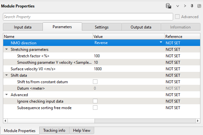Enable the Advanced checkbox

(x=177, y=17)
